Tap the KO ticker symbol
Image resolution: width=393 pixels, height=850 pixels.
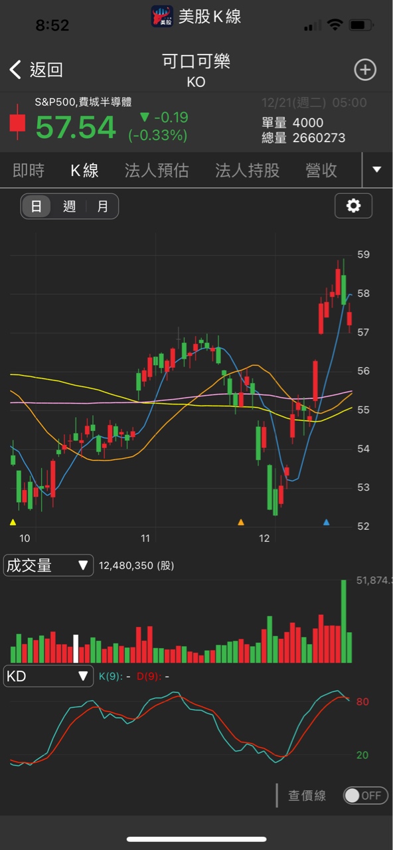click(x=196, y=82)
